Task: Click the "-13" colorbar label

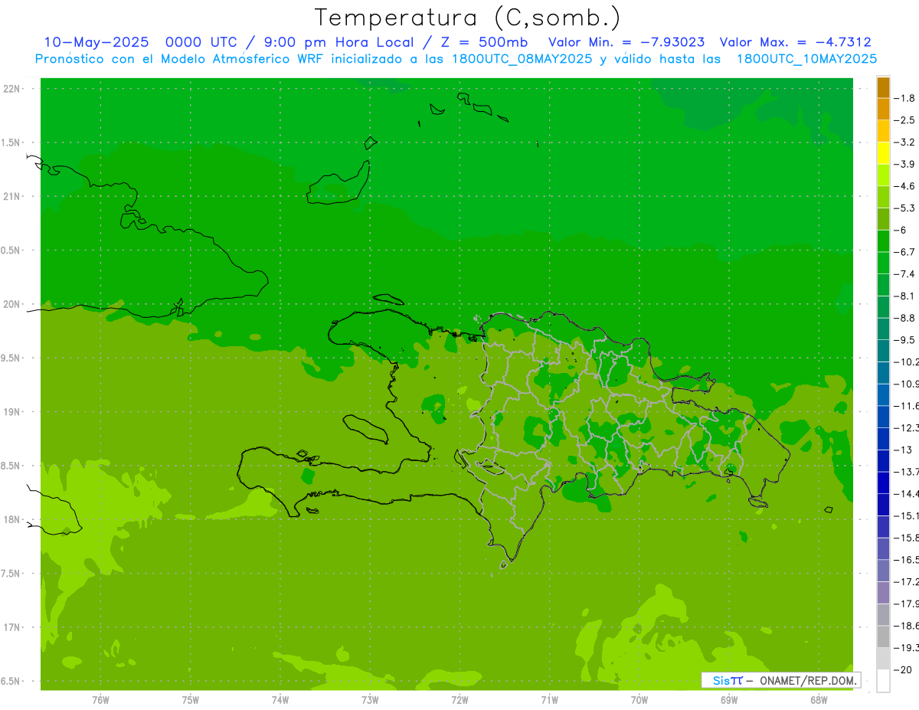Action: pos(903,450)
